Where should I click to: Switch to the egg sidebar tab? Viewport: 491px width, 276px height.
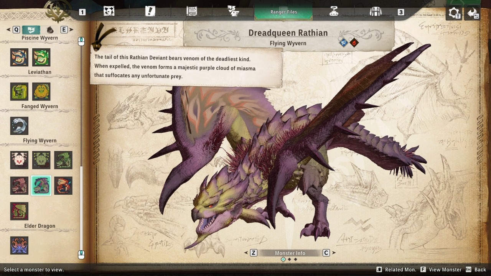pyautogui.click(x=50, y=30)
